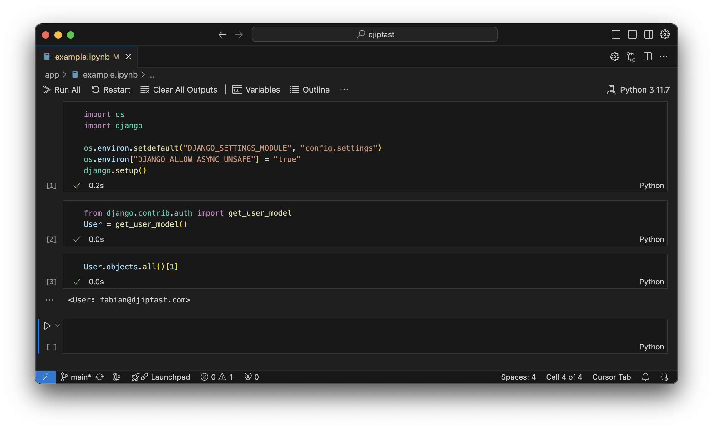Open notifications bell in status bar
This screenshot has height=430, width=713.
click(x=645, y=377)
